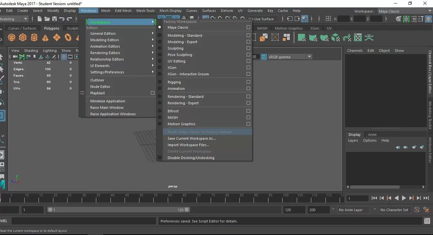
Task: Undo the last action with arrow icon
Action: [x=62, y=19]
